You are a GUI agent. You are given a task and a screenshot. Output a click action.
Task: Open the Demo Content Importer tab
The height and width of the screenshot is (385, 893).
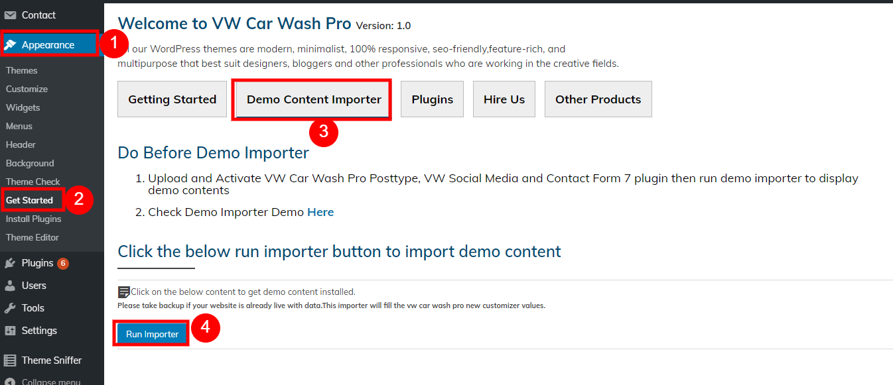(x=314, y=99)
